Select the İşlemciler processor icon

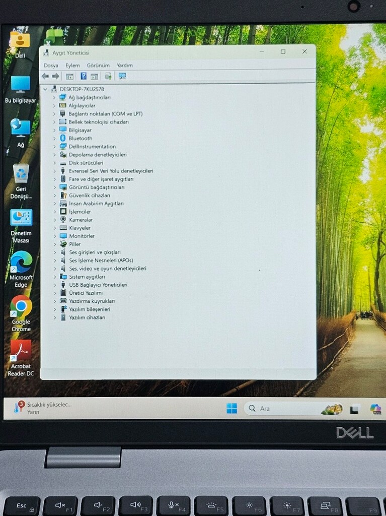tap(63, 211)
